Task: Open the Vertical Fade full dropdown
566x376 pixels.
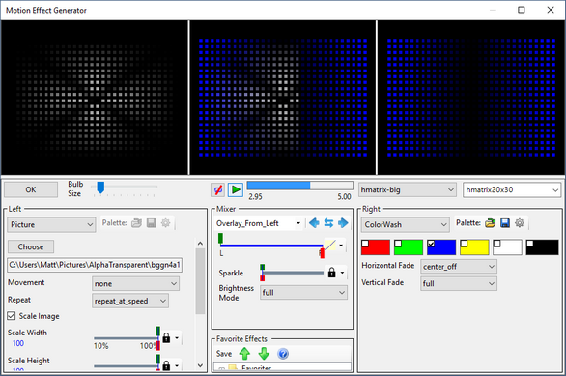Action: [x=459, y=283]
